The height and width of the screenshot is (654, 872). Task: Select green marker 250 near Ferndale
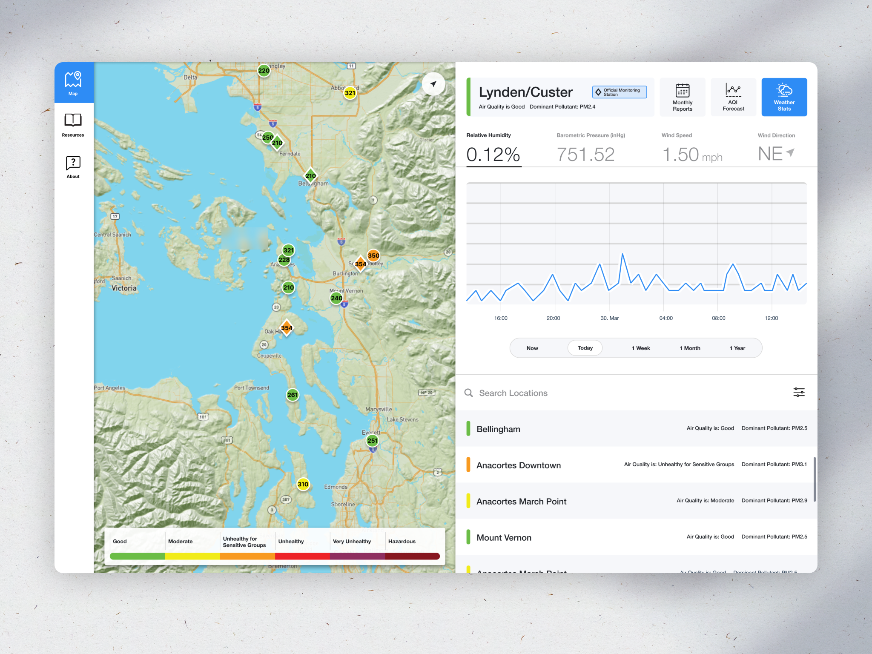click(x=268, y=138)
